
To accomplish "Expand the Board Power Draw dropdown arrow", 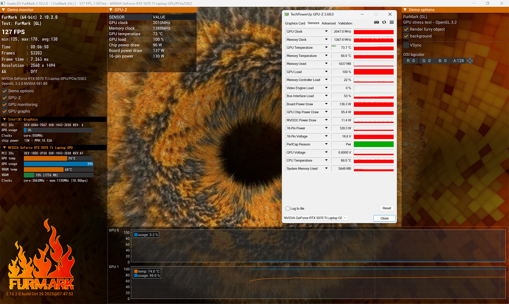I will [x=326, y=104].
